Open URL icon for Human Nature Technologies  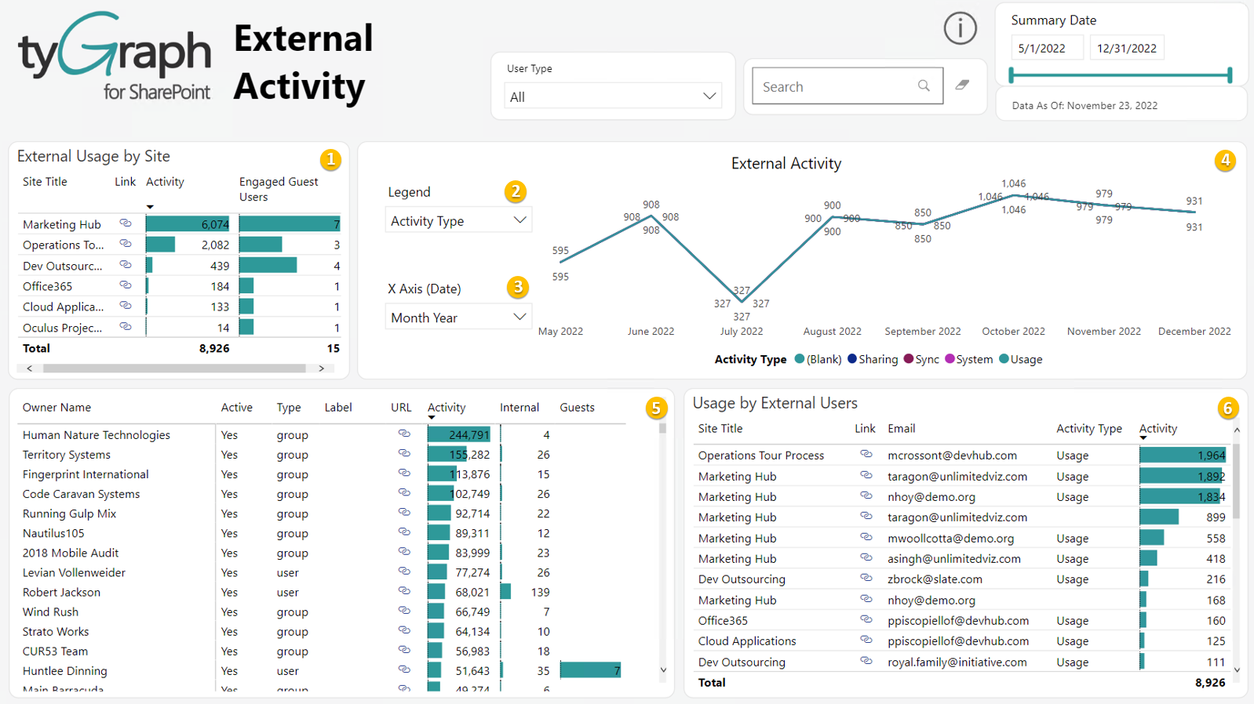404,434
